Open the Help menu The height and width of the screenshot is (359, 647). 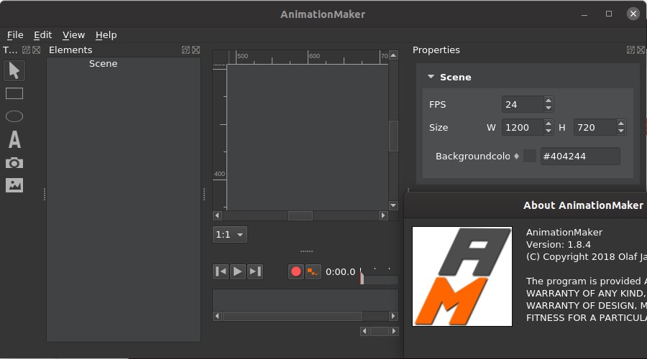point(106,35)
